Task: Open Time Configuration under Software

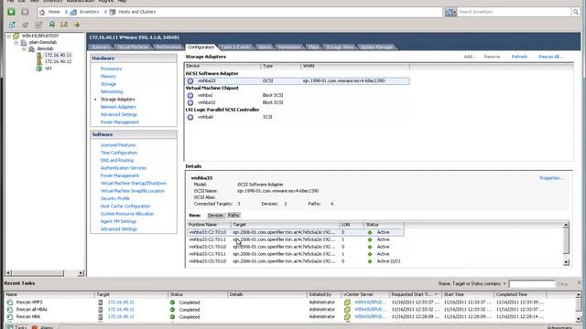Action: 119,153
